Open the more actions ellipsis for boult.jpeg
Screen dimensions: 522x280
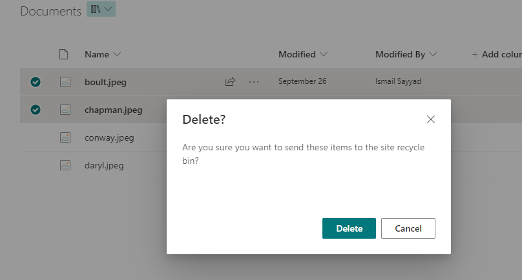pyautogui.click(x=253, y=82)
